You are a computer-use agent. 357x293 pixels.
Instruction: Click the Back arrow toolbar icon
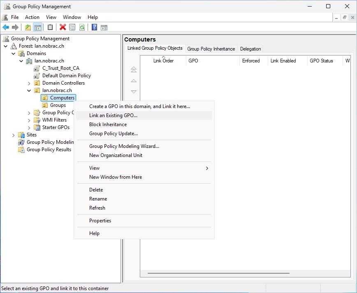point(6,28)
